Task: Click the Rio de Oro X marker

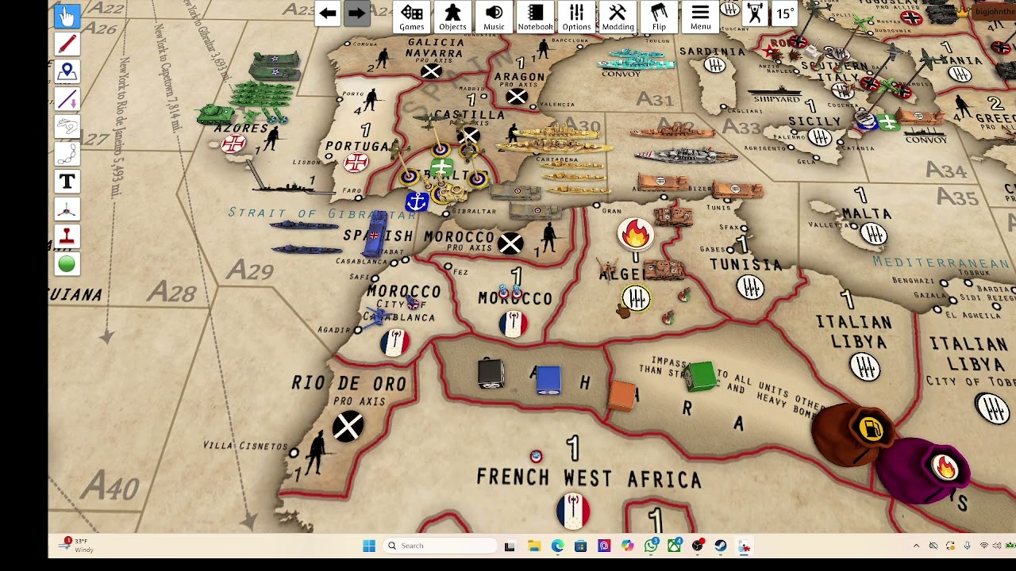Action: click(348, 427)
